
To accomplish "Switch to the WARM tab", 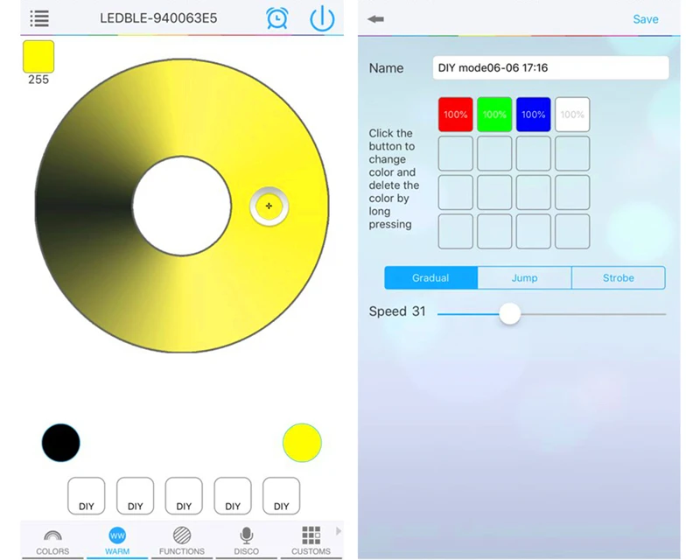I will 117,542.
